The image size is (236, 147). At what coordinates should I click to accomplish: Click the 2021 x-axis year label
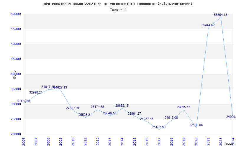pos(209,141)
